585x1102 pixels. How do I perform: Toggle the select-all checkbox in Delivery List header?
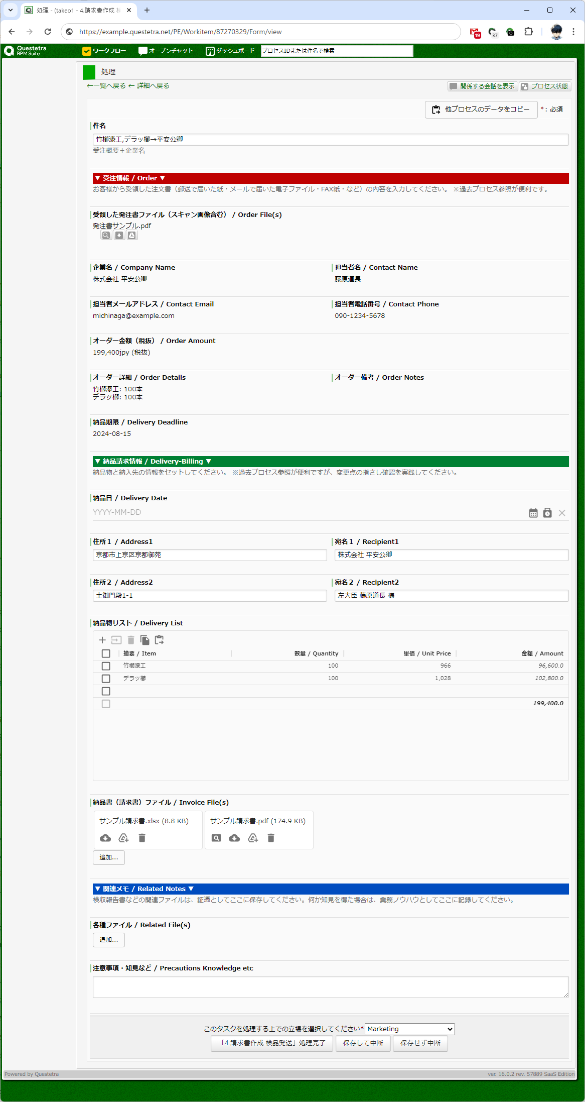106,653
